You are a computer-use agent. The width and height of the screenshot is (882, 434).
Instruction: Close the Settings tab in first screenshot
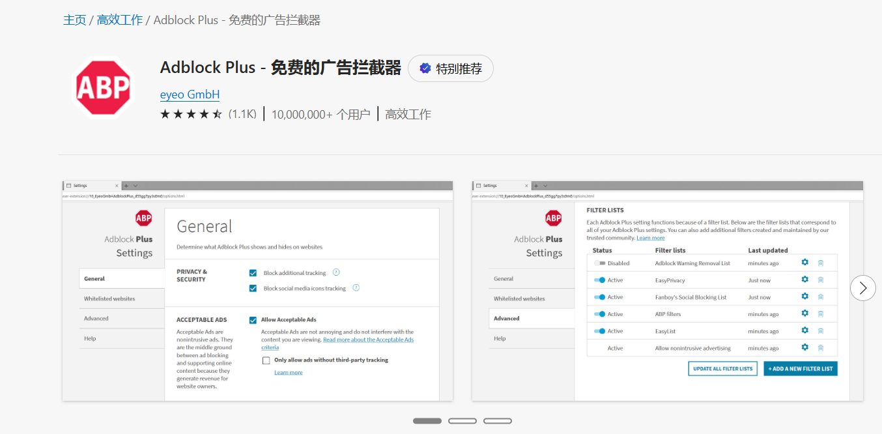tap(117, 186)
